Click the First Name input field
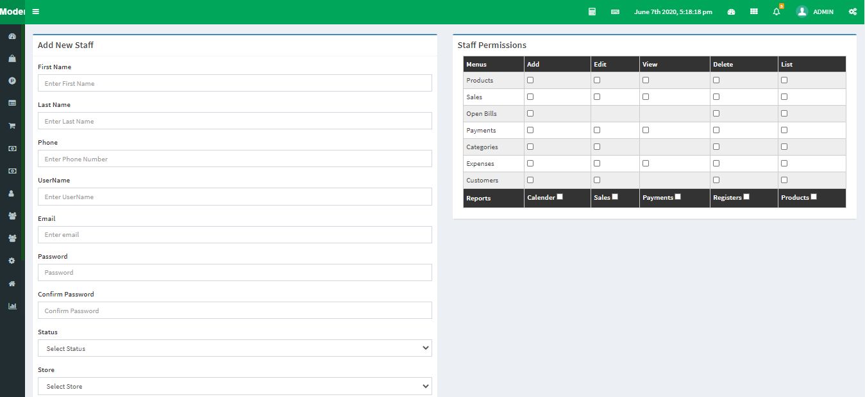This screenshot has width=865, height=397. [235, 83]
